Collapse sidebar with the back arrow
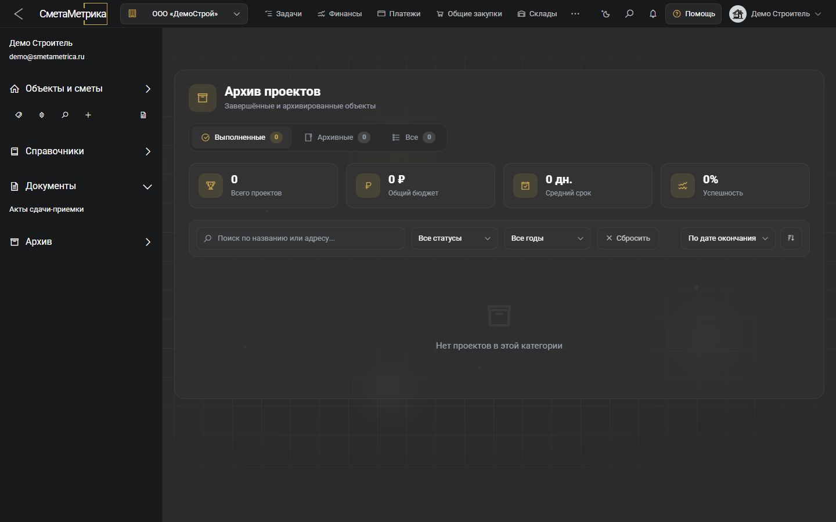Screen dimensions: 836x522 pyautogui.click(x=19, y=14)
